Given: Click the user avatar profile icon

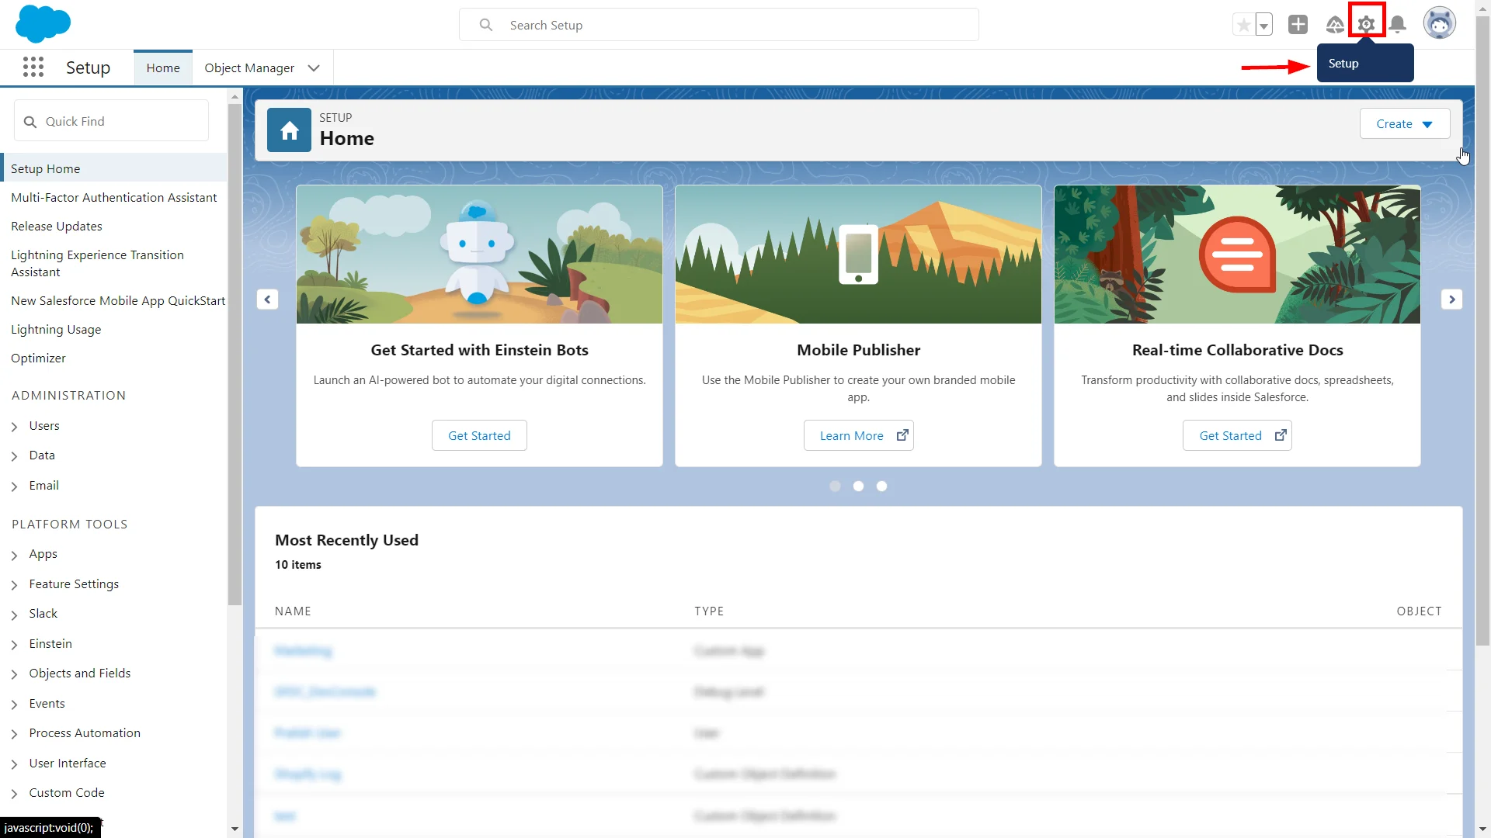Looking at the screenshot, I should coord(1440,23).
